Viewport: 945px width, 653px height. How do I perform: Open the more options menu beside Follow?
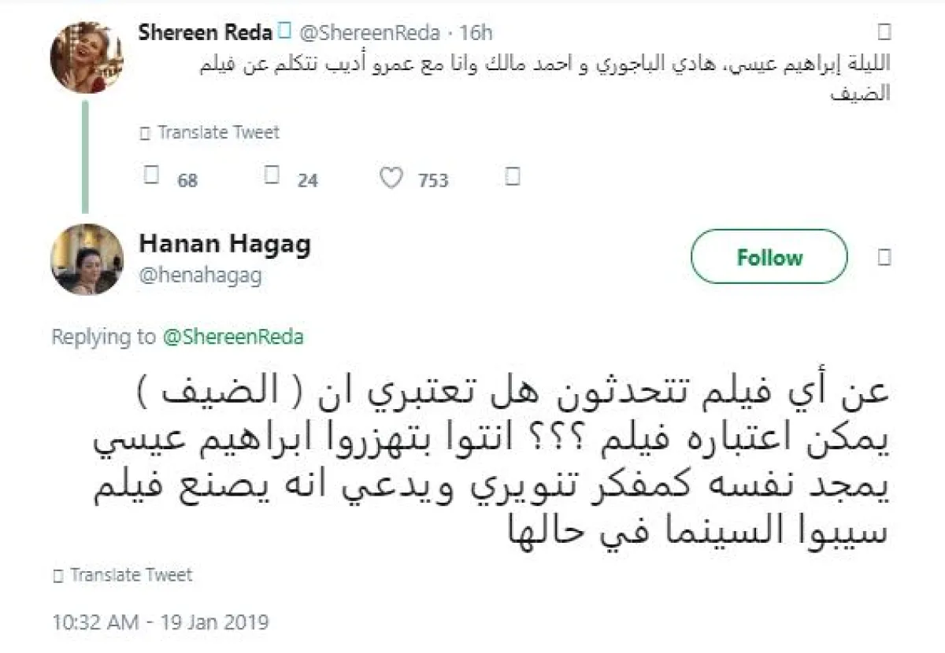(x=884, y=257)
